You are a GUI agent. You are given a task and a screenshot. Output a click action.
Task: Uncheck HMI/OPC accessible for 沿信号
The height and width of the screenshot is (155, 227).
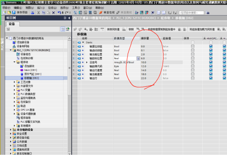211,62
